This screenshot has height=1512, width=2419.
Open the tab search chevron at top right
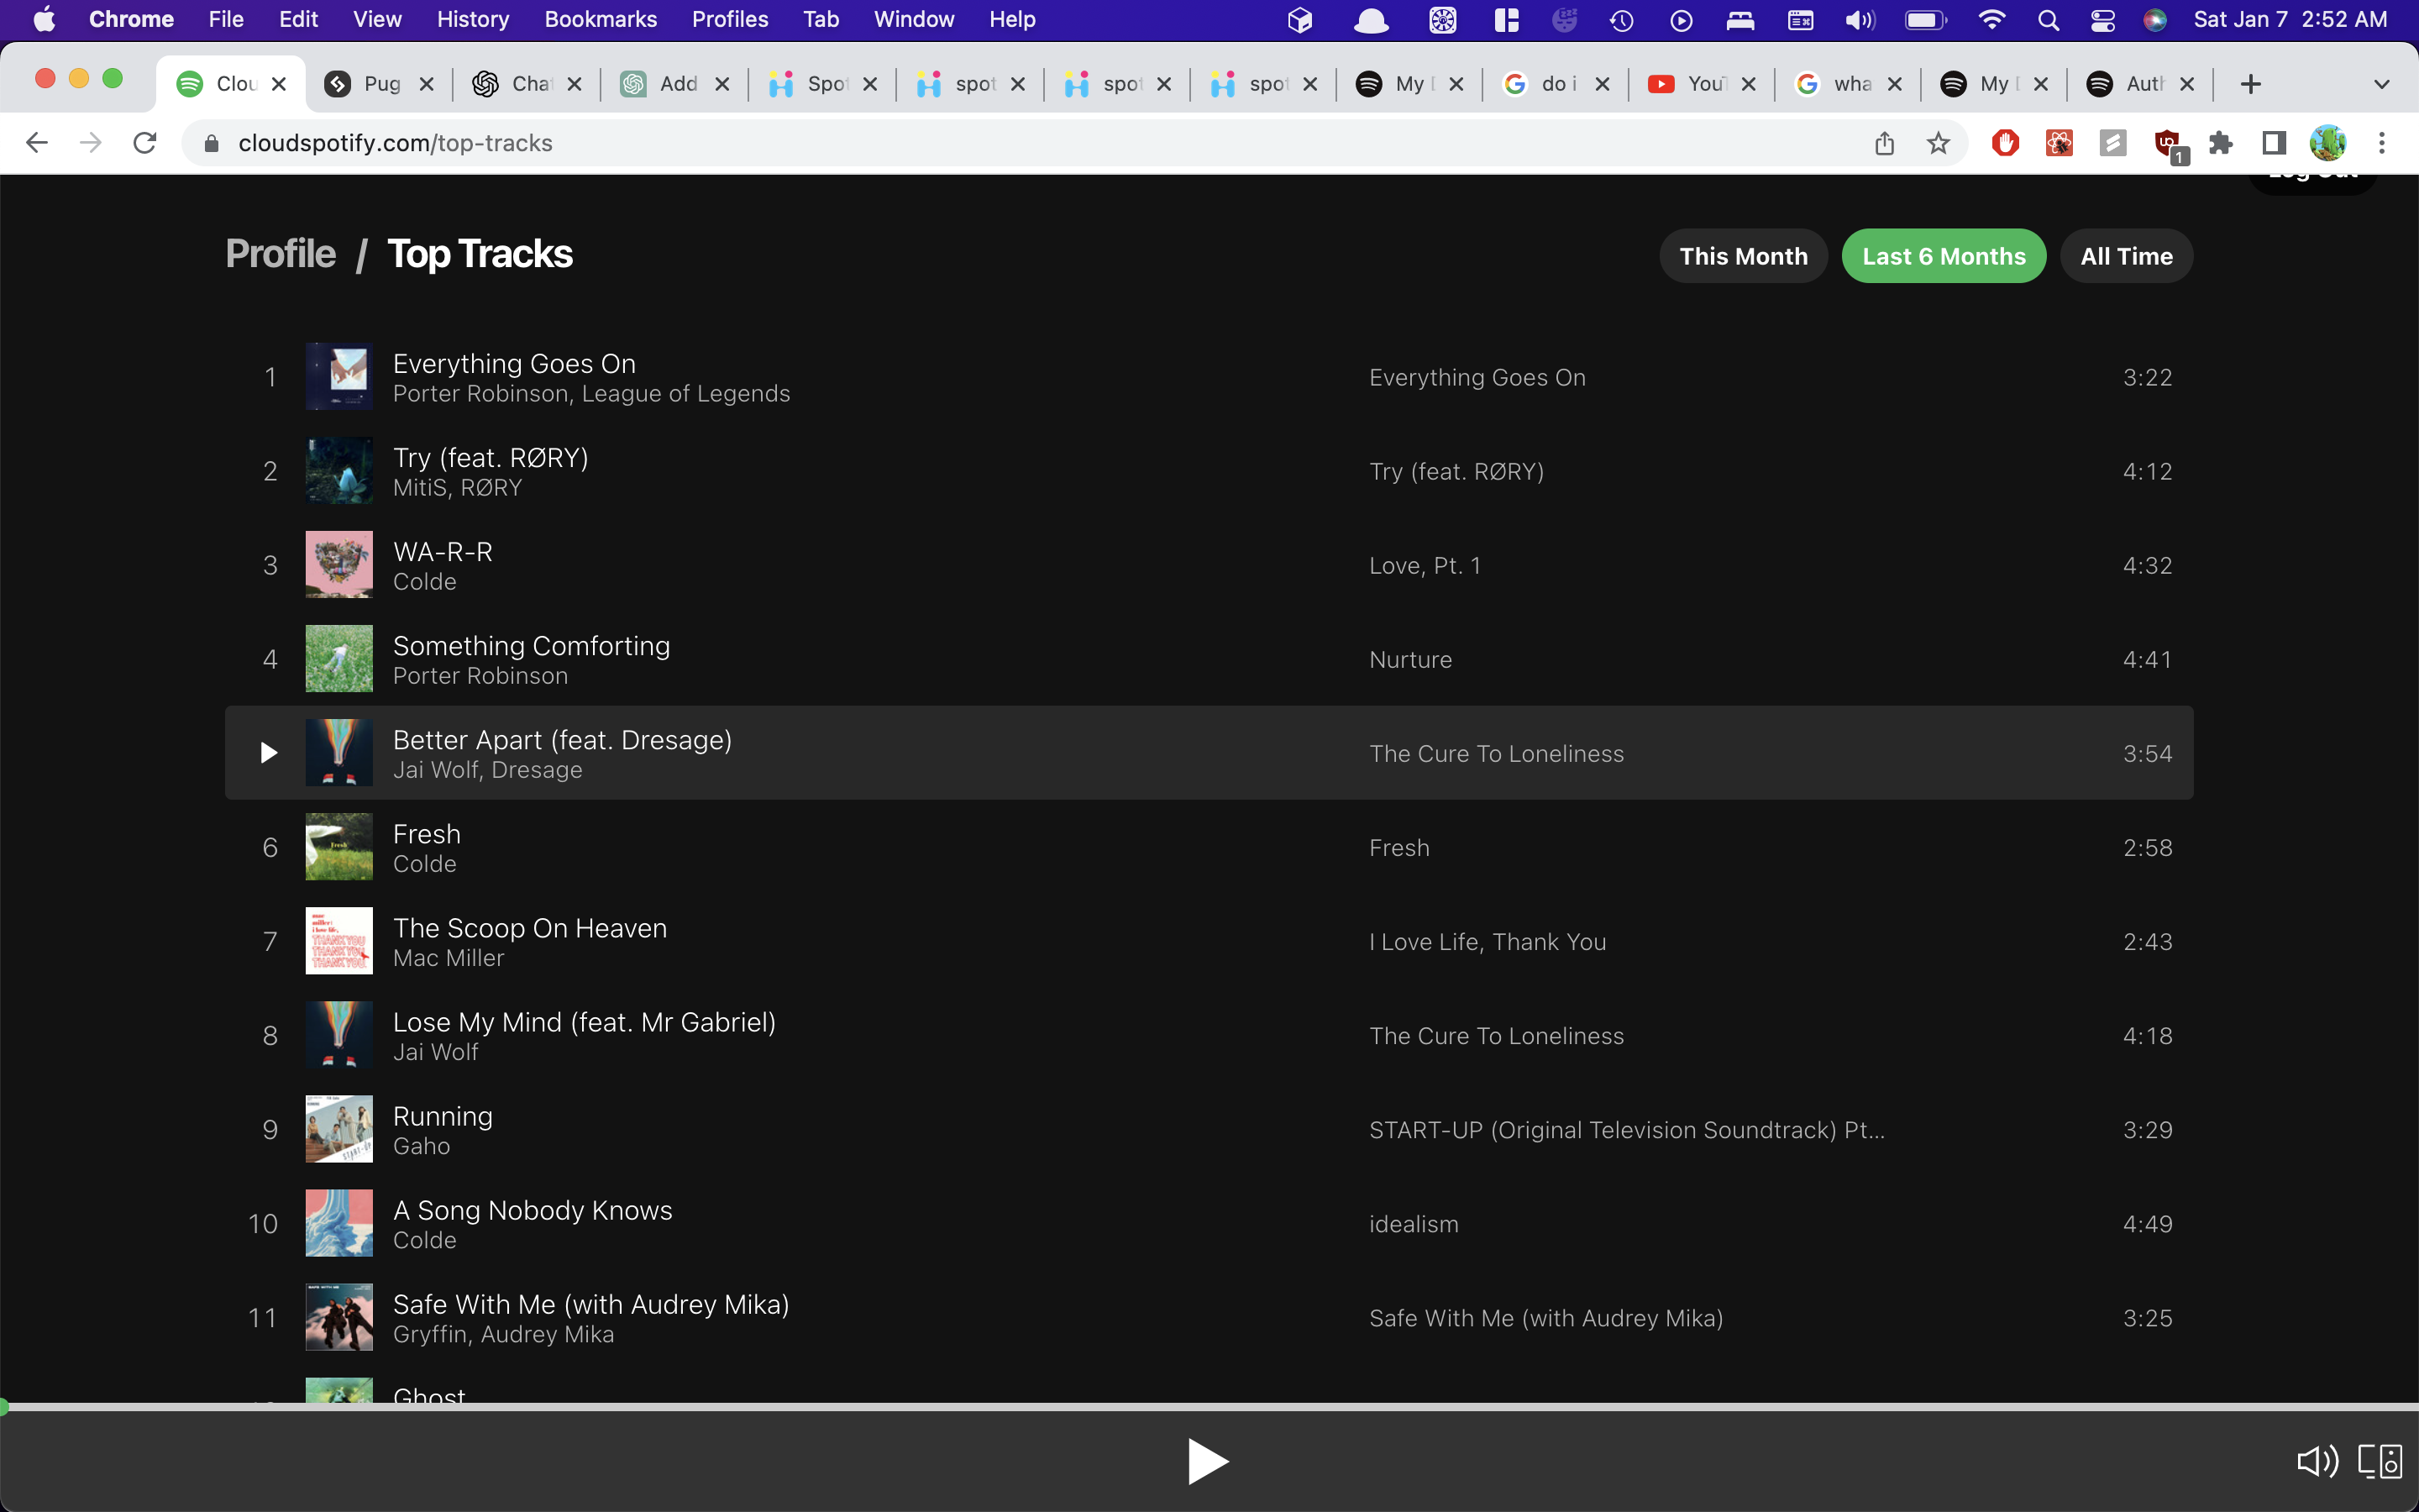click(x=2383, y=84)
